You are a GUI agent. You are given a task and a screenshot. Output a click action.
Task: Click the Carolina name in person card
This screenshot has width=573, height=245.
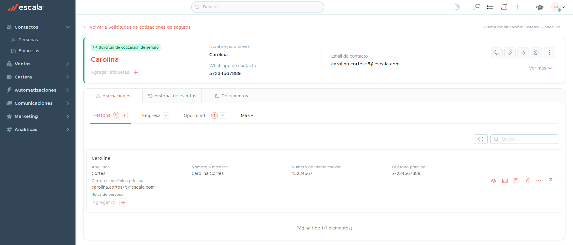[101, 158]
